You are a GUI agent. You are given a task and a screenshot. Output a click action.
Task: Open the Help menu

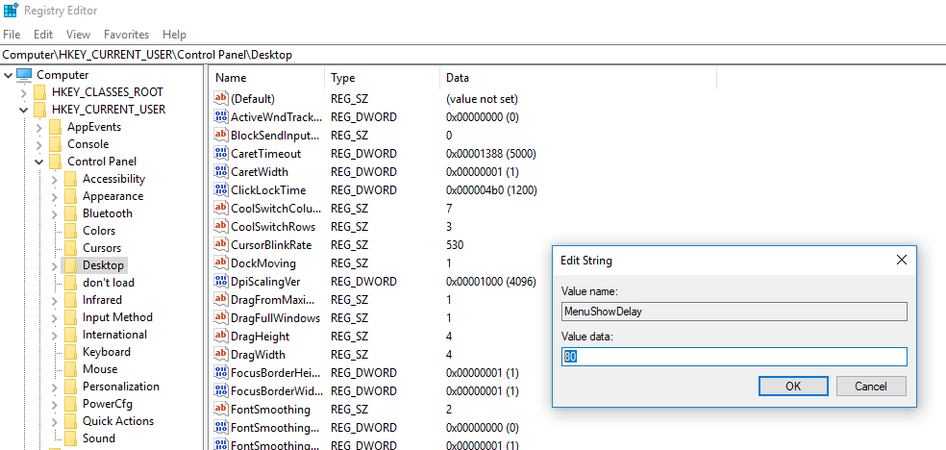(x=174, y=35)
